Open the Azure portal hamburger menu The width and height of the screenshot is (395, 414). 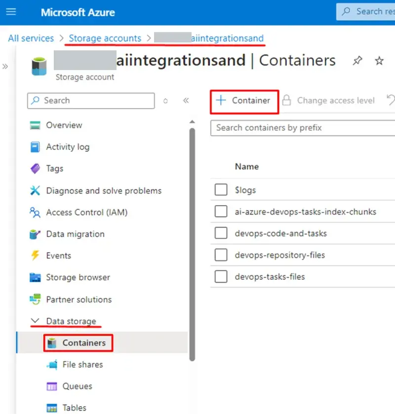click(11, 12)
